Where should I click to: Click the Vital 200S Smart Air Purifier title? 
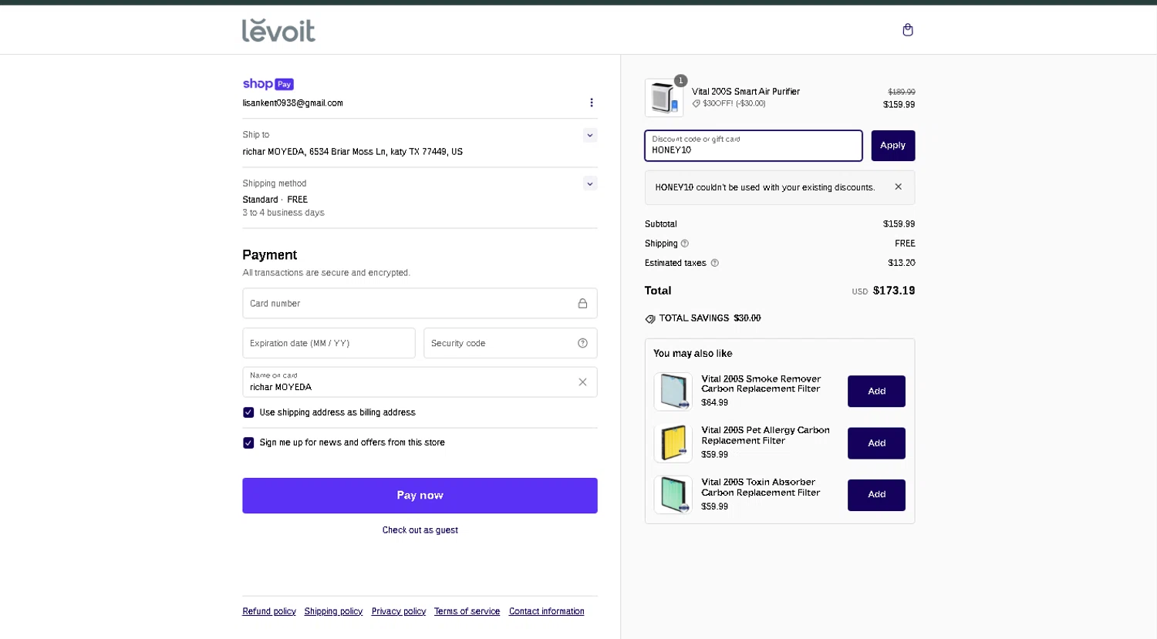coord(746,91)
